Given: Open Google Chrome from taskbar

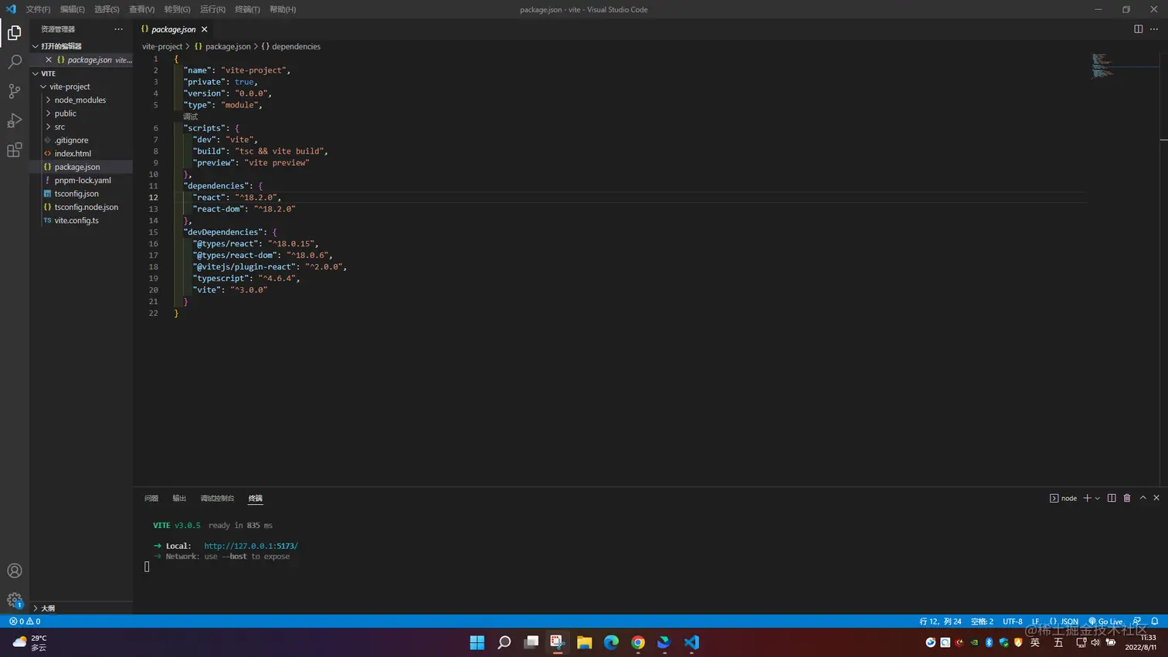Looking at the screenshot, I should (x=638, y=642).
